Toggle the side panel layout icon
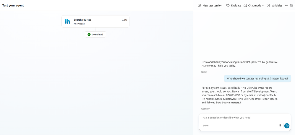The height and width of the screenshot is (135, 295). point(292,5)
